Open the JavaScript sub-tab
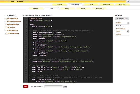This screenshot has height=94, width=140. pyautogui.click(x=99, y=9)
